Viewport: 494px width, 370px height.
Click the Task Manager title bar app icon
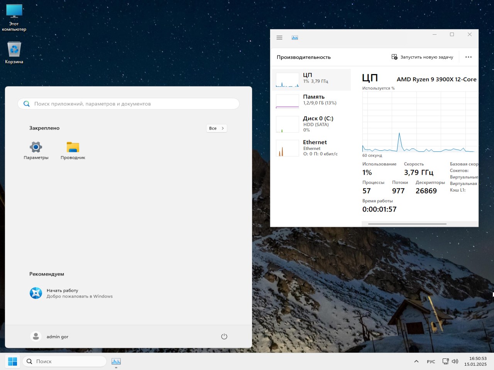pyautogui.click(x=295, y=38)
